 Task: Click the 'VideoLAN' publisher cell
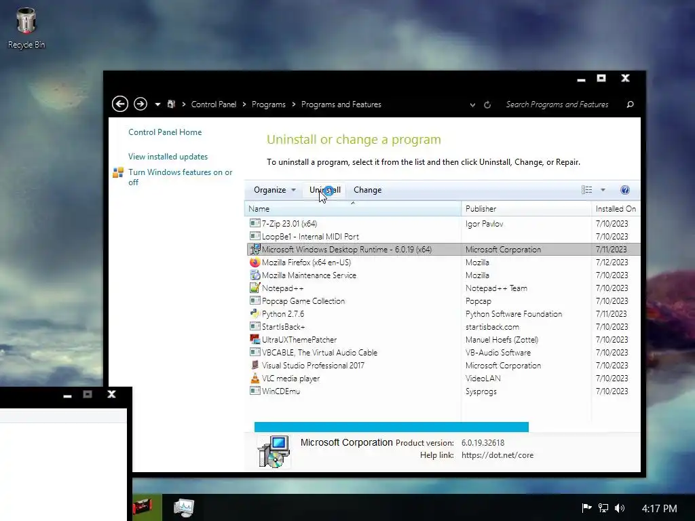tap(483, 379)
